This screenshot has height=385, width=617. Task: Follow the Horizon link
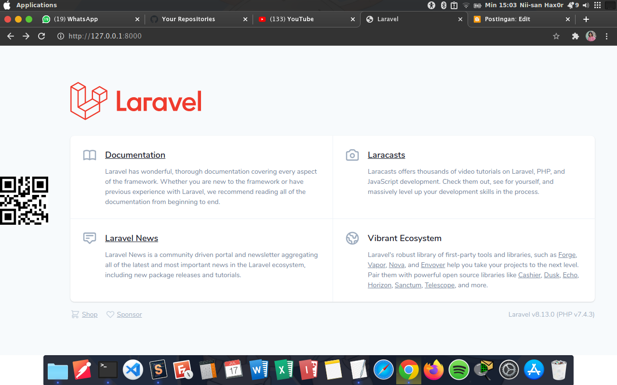379,285
